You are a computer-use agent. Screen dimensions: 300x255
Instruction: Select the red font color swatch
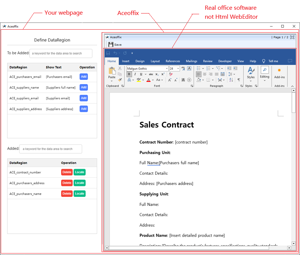148,81
